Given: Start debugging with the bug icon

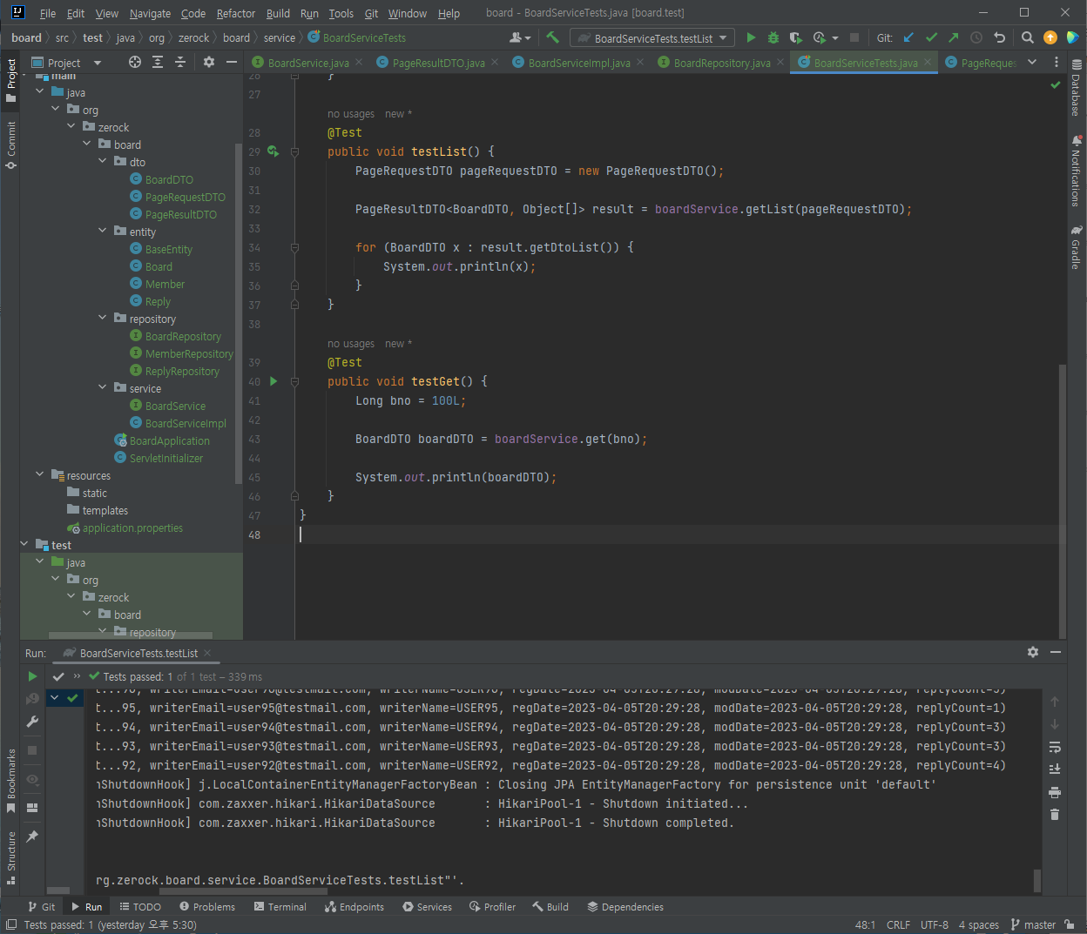Looking at the screenshot, I should tap(773, 37).
